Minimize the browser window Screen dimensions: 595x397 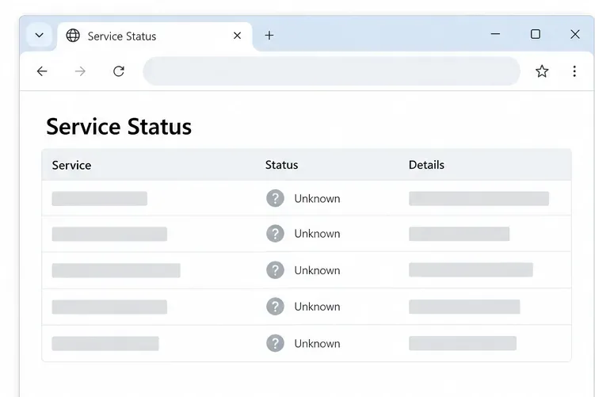tap(495, 34)
